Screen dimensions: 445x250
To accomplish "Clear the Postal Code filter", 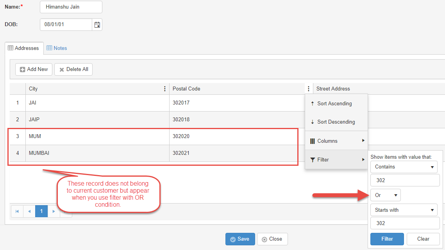I will tap(423, 239).
